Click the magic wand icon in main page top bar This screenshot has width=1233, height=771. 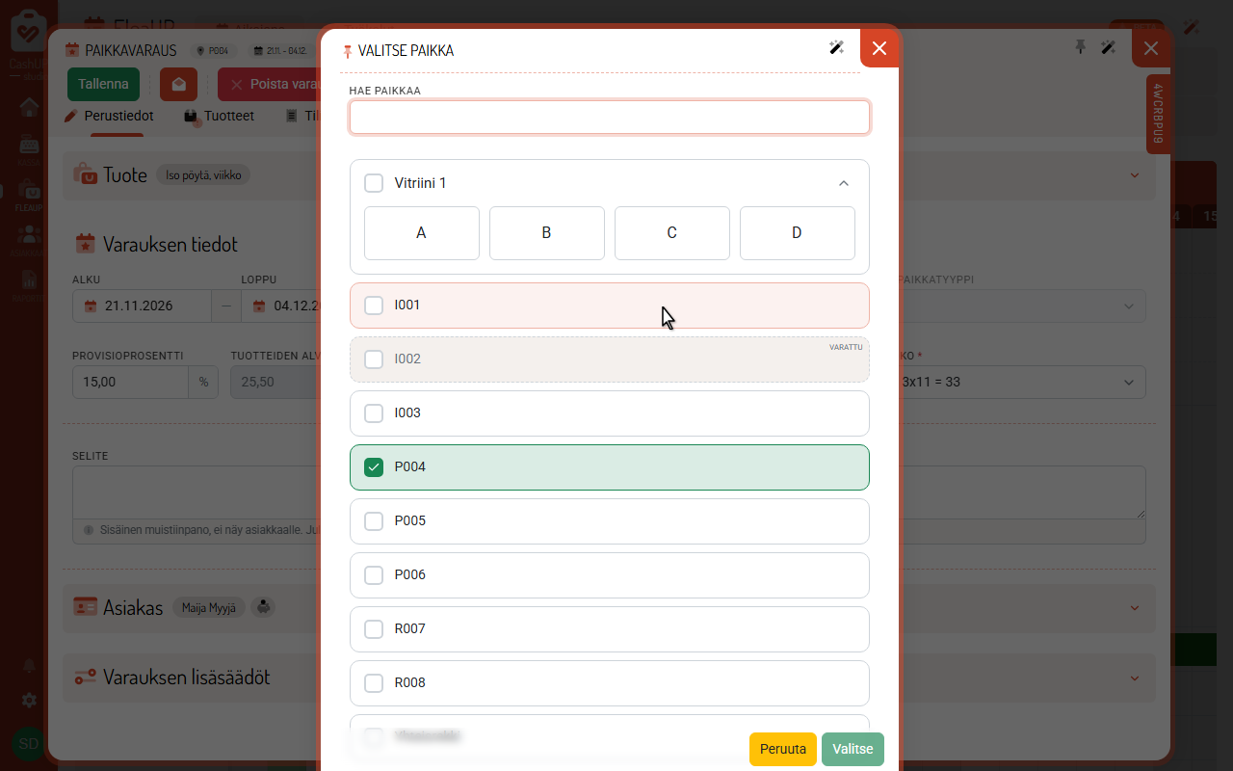(x=1192, y=27)
